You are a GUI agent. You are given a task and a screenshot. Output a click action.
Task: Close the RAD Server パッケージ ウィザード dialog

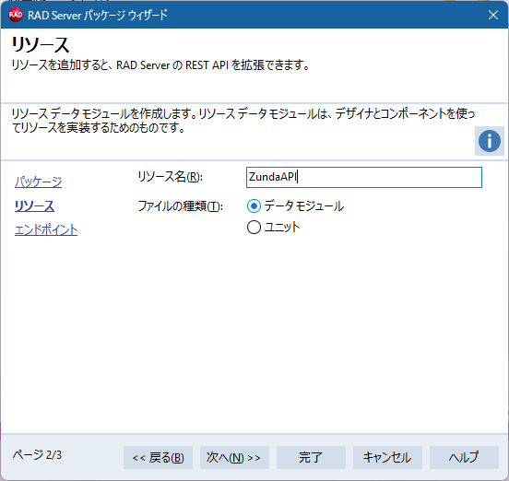tap(493, 15)
